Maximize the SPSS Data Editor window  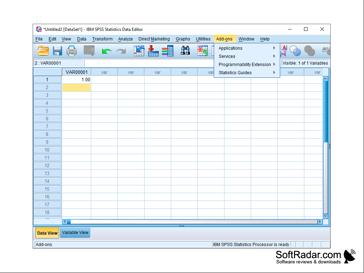tap(306, 29)
